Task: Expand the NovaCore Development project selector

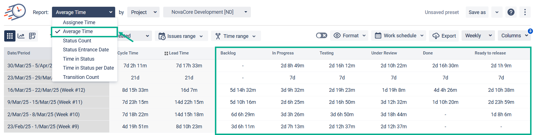Action: (207, 12)
